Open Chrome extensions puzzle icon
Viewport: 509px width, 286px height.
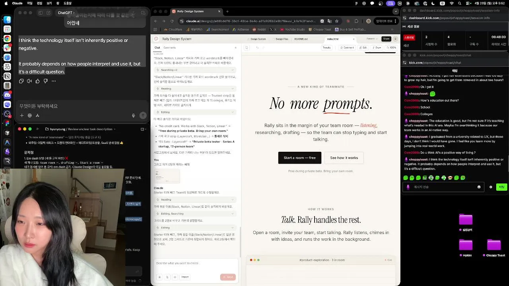pos(356,21)
